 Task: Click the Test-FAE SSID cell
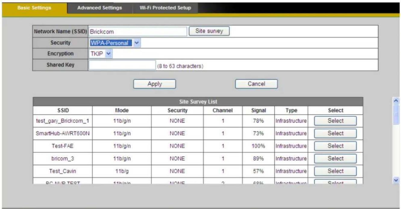pos(63,146)
